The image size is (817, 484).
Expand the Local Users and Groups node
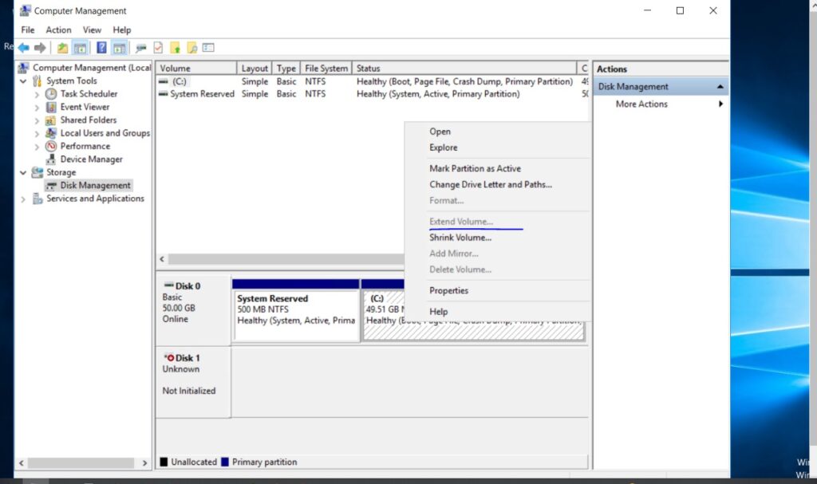(37, 133)
